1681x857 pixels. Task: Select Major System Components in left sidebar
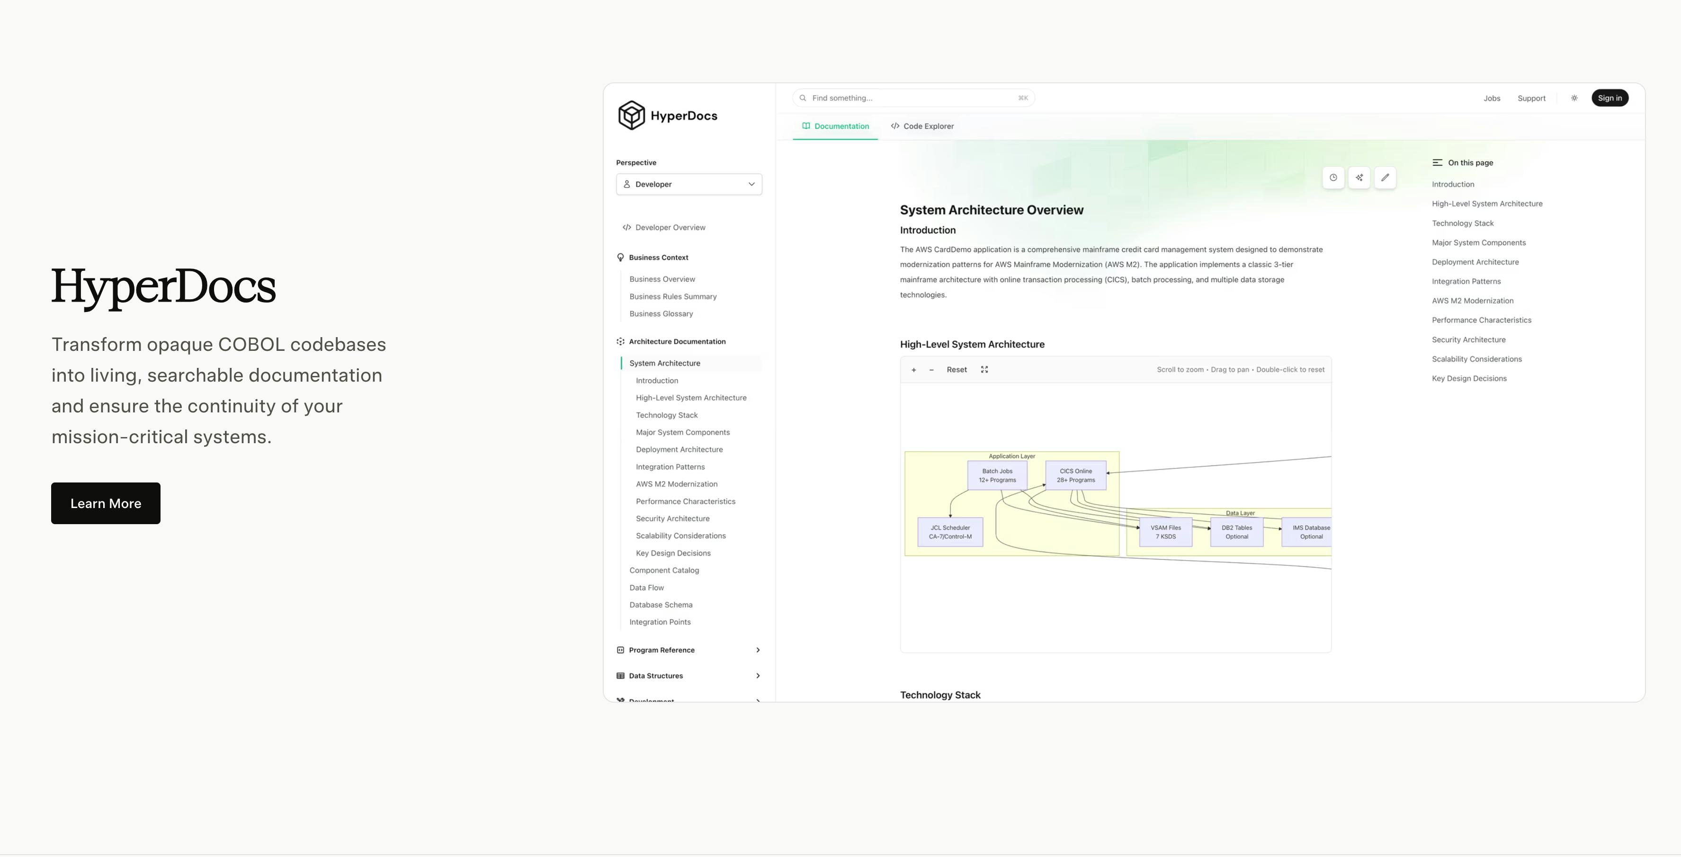coord(682,433)
